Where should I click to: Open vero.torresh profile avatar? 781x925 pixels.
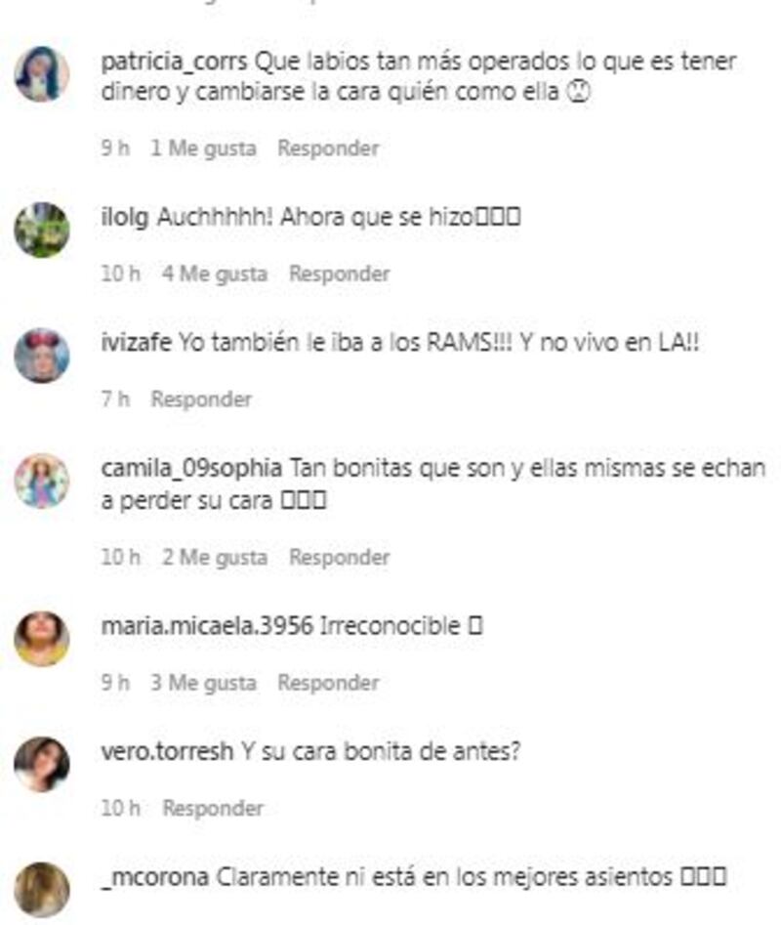coord(42,765)
